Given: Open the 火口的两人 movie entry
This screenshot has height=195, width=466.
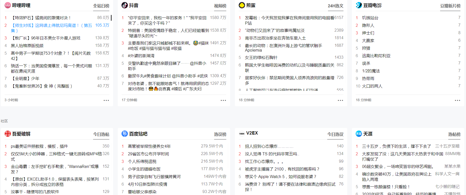Looking at the screenshot, I should tap(372, 86).
